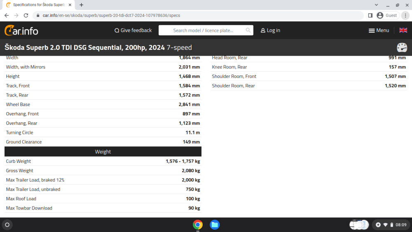Open the Guest profile button
The width and height of the screenshot is (412, 232).
[387, 16]
